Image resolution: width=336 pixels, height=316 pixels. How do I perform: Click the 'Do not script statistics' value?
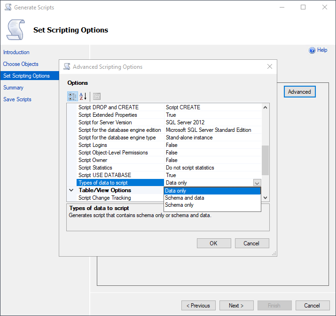[213, 168]
